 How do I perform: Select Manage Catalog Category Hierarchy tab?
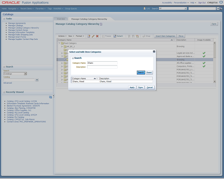pos(89,19)
